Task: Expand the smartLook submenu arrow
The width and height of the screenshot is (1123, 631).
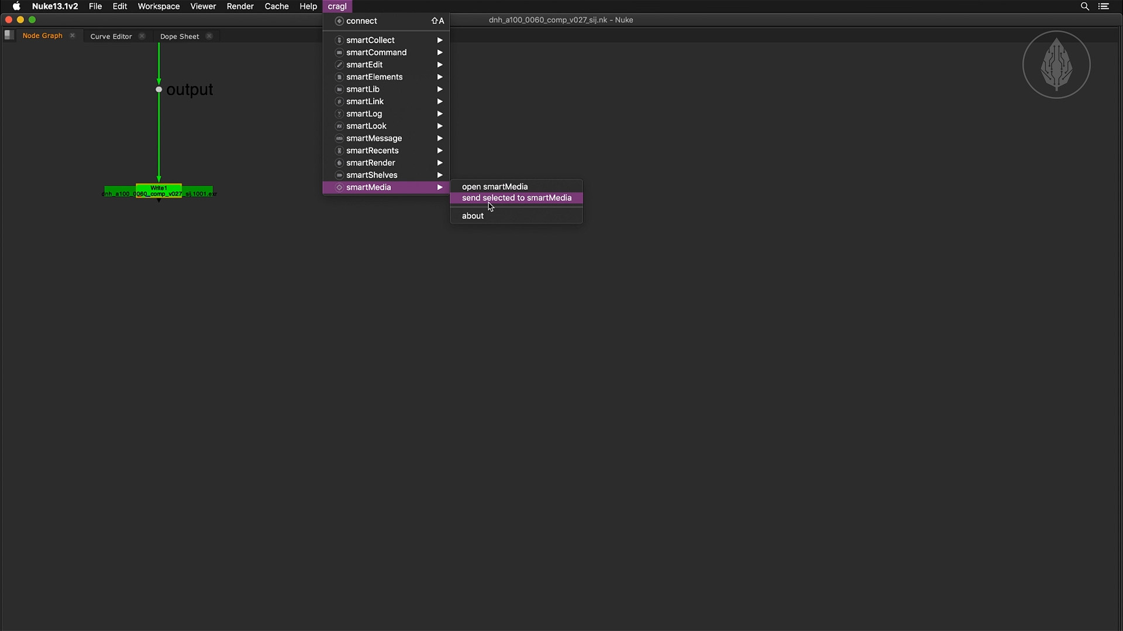Action: click(x=440, y=126)
